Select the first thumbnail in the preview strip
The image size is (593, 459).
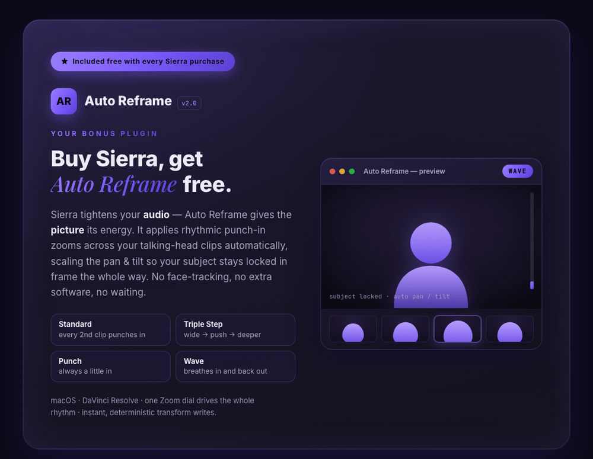[x=353, y=329]
